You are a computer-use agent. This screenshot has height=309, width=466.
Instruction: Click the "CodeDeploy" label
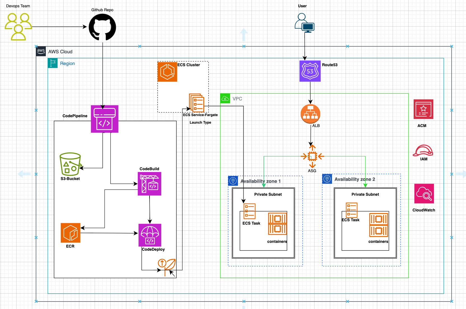tap(153, 249)
